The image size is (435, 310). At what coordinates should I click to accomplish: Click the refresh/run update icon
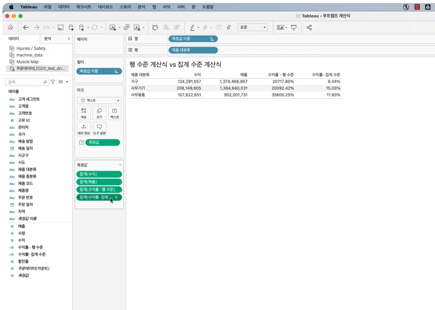coord(95,27)
